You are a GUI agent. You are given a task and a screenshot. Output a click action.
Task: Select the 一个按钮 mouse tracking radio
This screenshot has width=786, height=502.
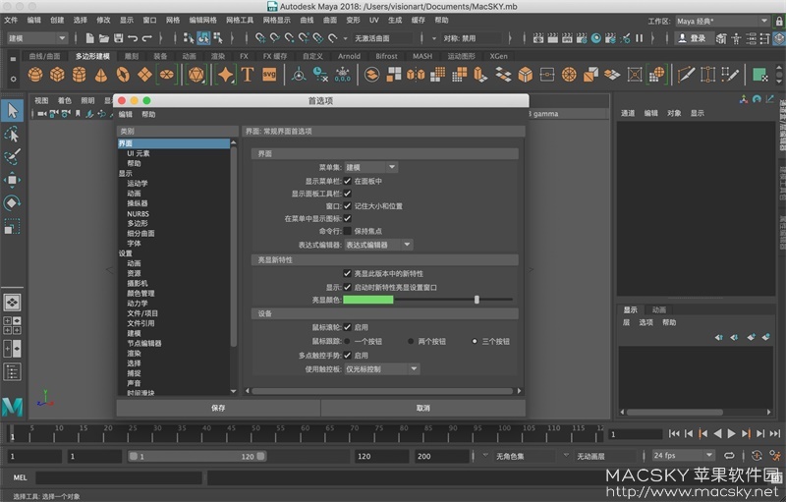click(347, 341)
